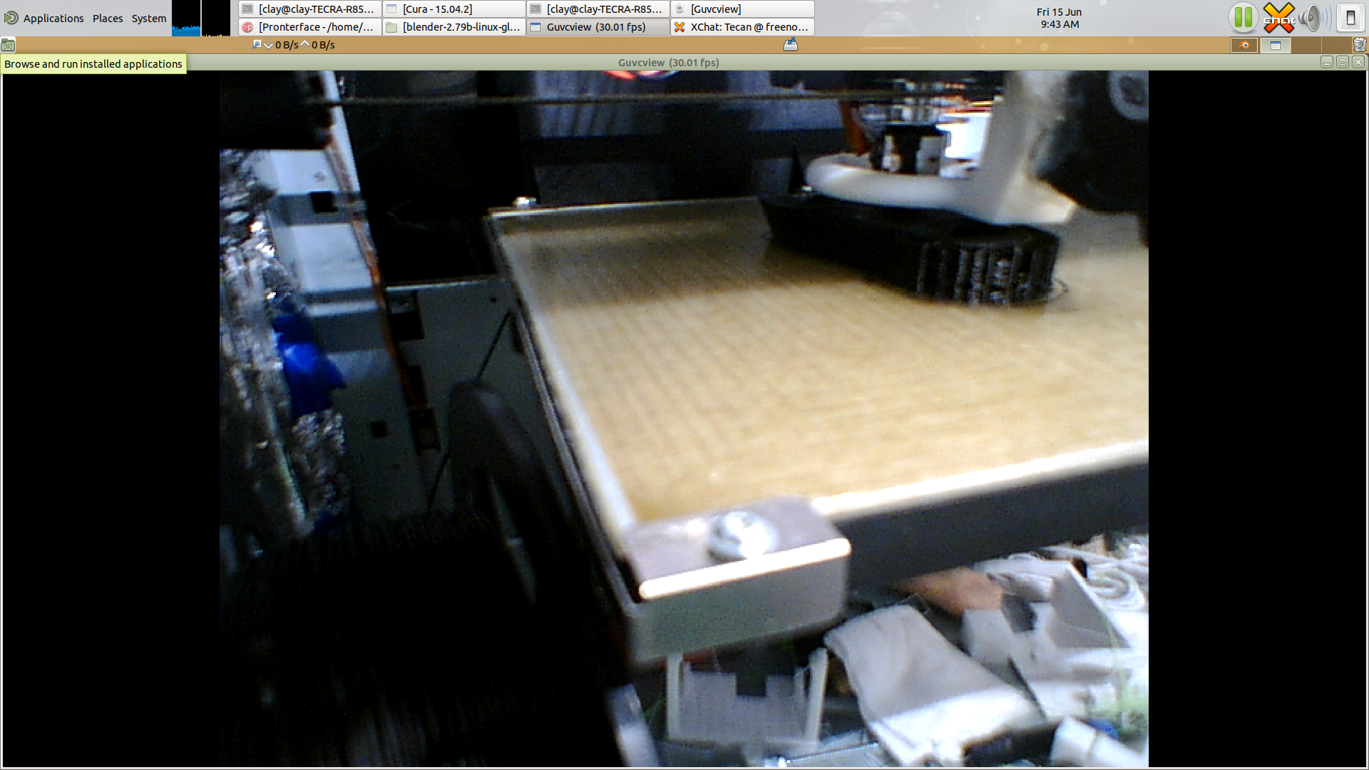Image resolution: width=1369 pixels, height=770 pixels.
Task: Click the power switch shutdown icon
Action: click(x=1350, y=18)
